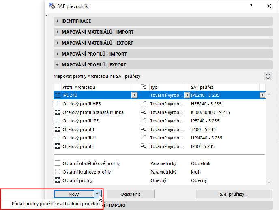
Task: Open the SAF průřez picker arrow for IPE240 - S 235
Action: [x=262, y=95]
